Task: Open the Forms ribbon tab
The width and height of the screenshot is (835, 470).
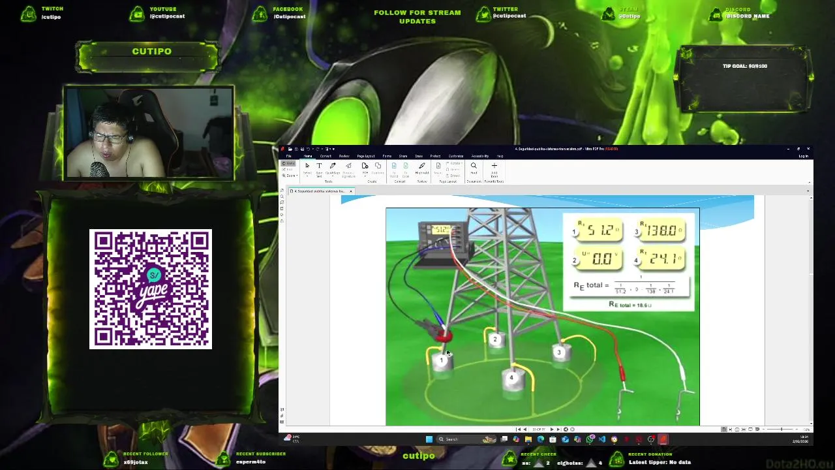Action: [x=387, y=156]
